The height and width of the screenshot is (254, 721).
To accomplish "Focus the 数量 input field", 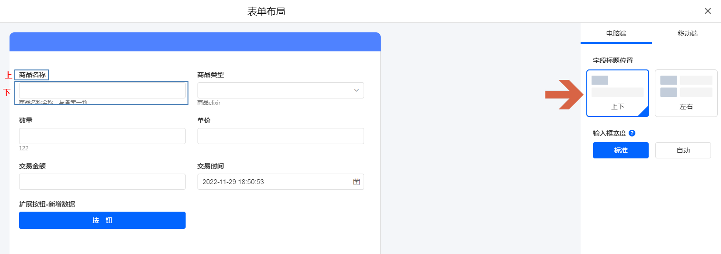I will coord(102,136).
